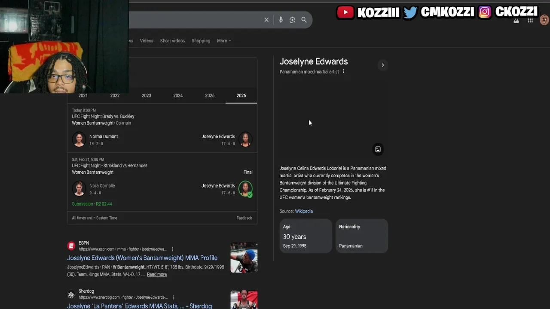Select the 2021 fights year tab
550x309 pixels.
point(83,96)
